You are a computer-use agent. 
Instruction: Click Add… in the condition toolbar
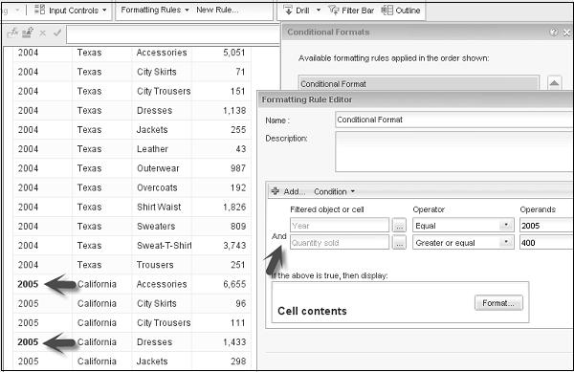tap(289, 191)
